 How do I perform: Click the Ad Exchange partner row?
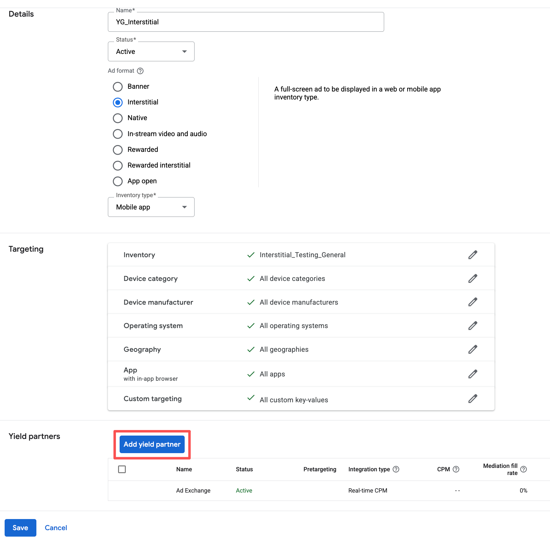pyautogui.click(x=329, y=490)
